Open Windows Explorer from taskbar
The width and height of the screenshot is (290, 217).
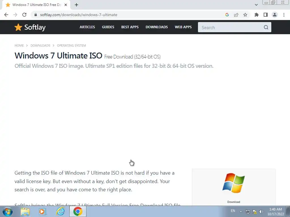[25, 211]
